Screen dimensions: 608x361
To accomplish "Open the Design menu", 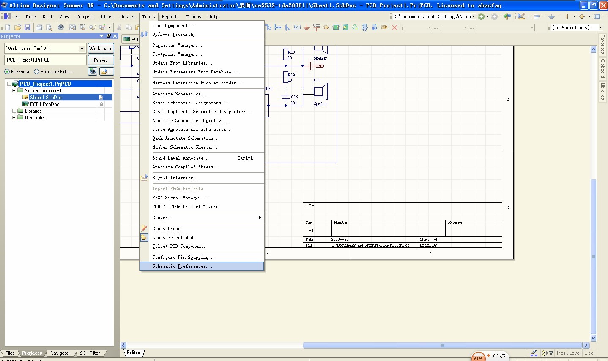I will 128,16.
